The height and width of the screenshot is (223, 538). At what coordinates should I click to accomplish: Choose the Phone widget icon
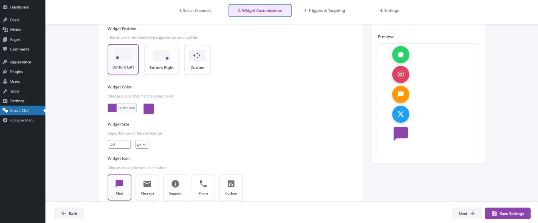(x=203, y=187)
